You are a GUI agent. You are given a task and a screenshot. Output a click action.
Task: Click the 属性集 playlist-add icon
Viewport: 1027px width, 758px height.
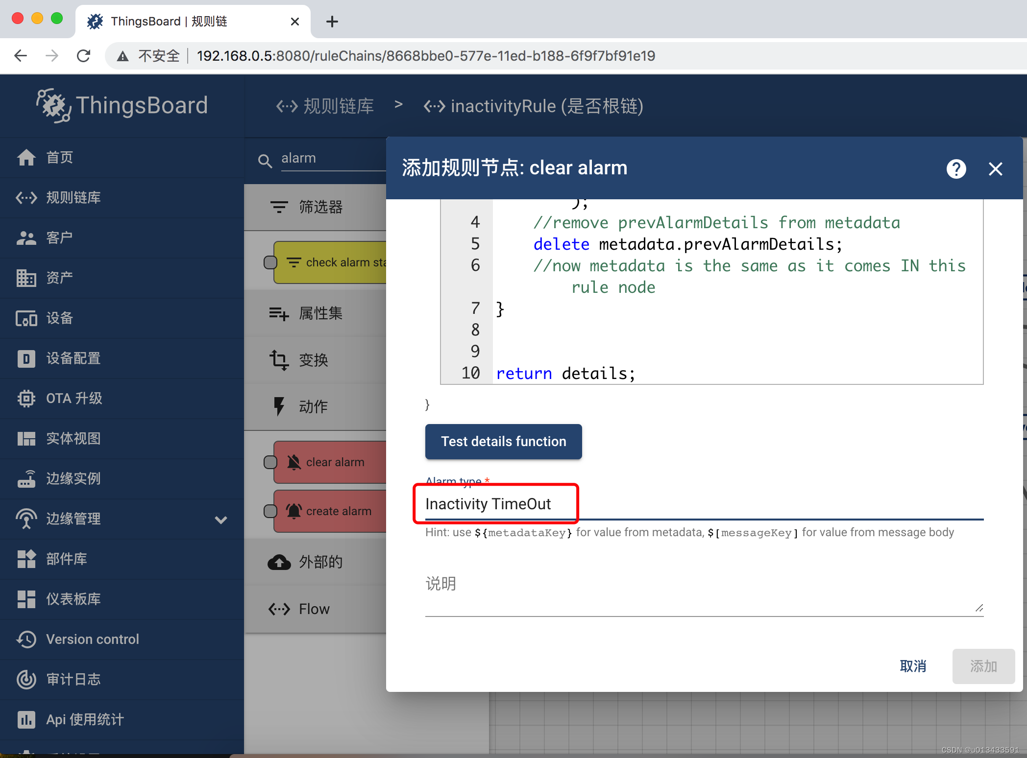pyautogui.click(x=279, y=313)
